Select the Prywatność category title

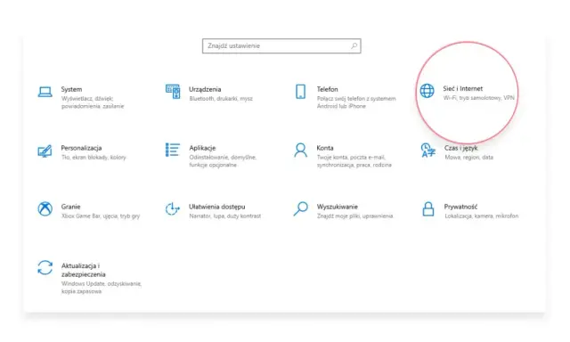(x=460, y=207)
